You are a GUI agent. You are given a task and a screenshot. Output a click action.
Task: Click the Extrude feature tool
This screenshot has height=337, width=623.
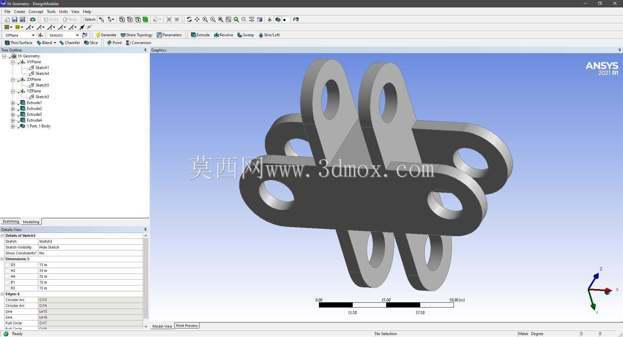click(200, 35)
